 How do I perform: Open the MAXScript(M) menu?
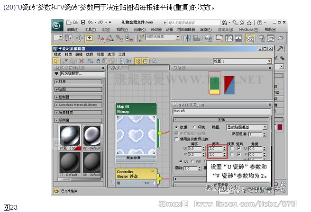249,29
